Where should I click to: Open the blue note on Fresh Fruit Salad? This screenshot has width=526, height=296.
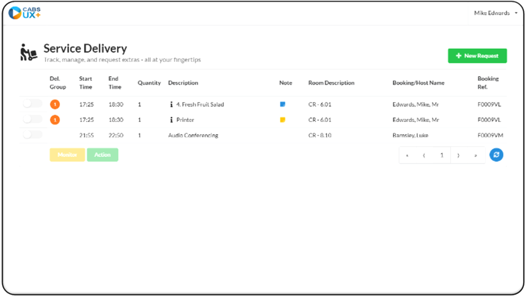point(283,104)
